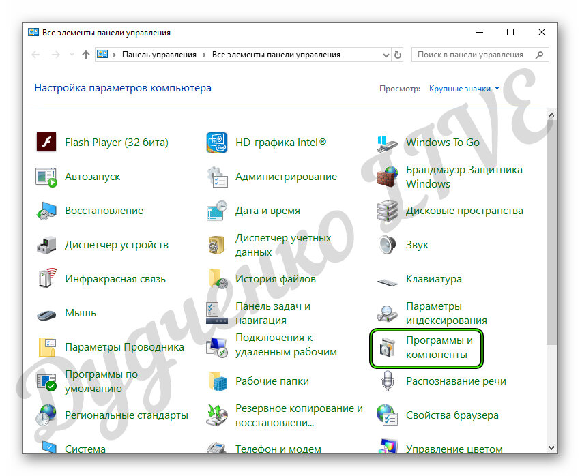This screenshot has width=580, height=476.
Task: Click the Администрирование icon
Action: coord(217,177)
